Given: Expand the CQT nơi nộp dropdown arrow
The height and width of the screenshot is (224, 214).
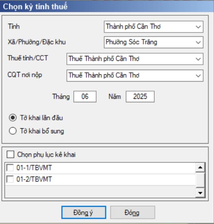Looking at the screenshot, I should click(x=198, y=76).
